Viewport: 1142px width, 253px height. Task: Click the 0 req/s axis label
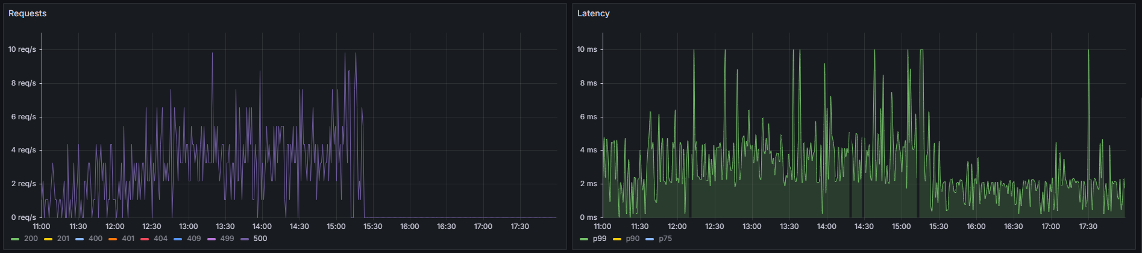24,217
